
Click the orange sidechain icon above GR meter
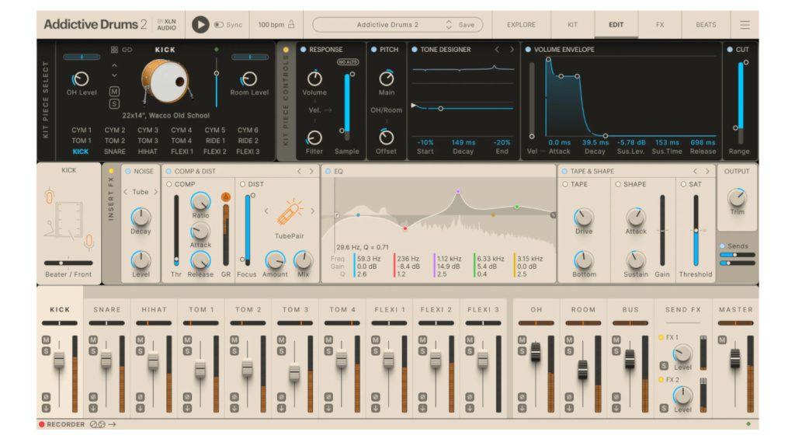point(226,197)
